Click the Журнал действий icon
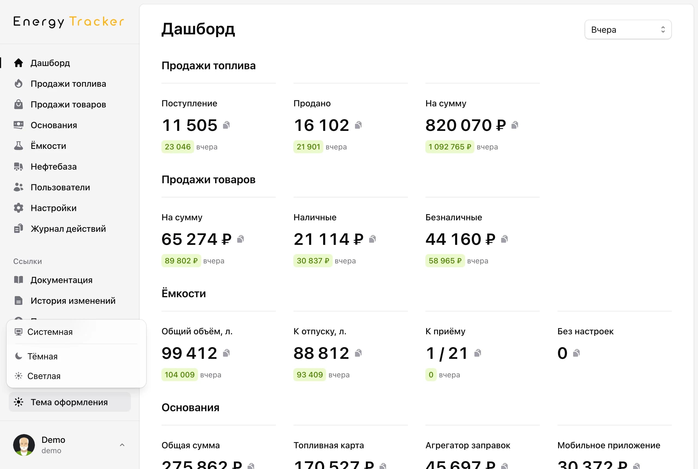This screenshot has width=698, height=469. coord(19,229)
